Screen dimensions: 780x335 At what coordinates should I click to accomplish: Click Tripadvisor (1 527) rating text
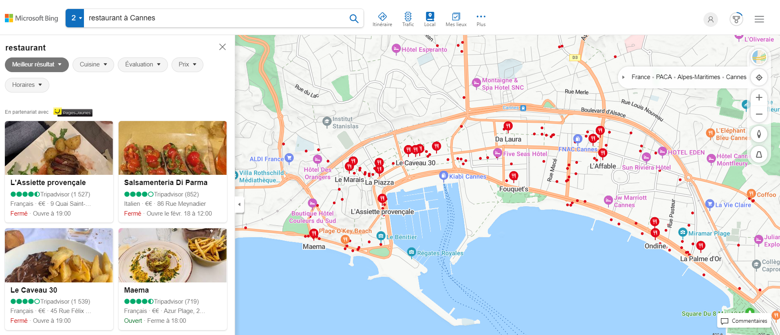coord(65,194)
